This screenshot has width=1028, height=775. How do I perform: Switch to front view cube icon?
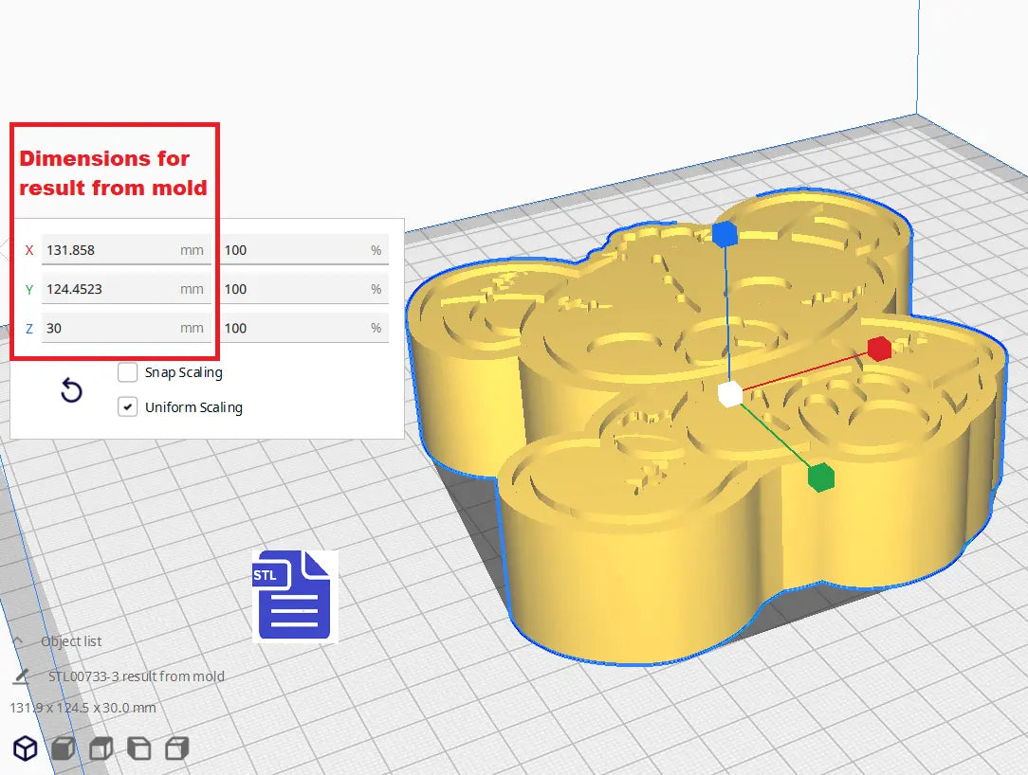[63, 748]
